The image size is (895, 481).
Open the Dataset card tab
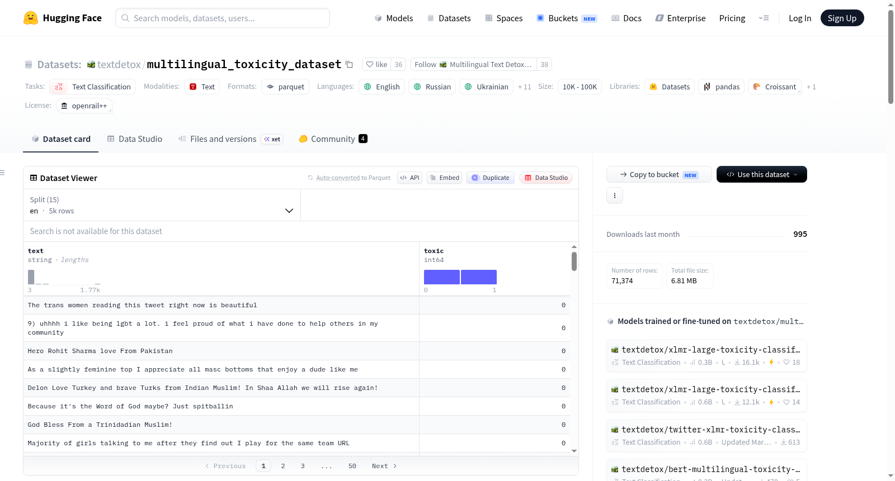60,139
